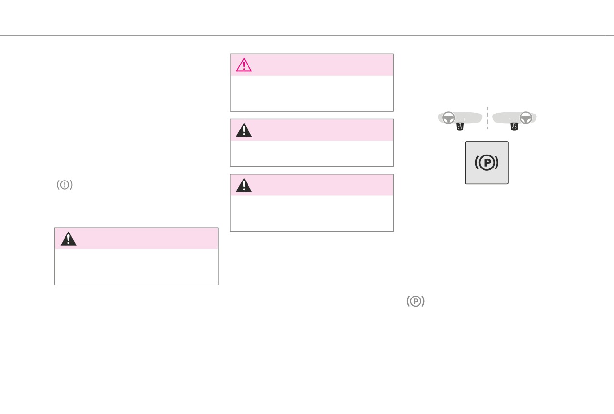Click the black switch marker under right dashboard
Screen dimensions: 614x414
point(514,127)
